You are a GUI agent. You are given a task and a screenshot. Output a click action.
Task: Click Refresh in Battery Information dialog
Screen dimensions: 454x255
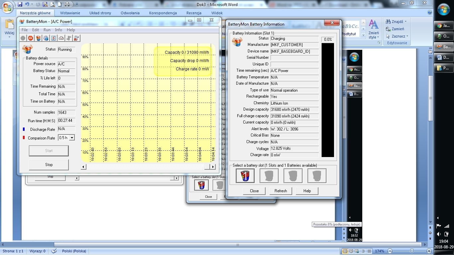[x=281, y=191]
